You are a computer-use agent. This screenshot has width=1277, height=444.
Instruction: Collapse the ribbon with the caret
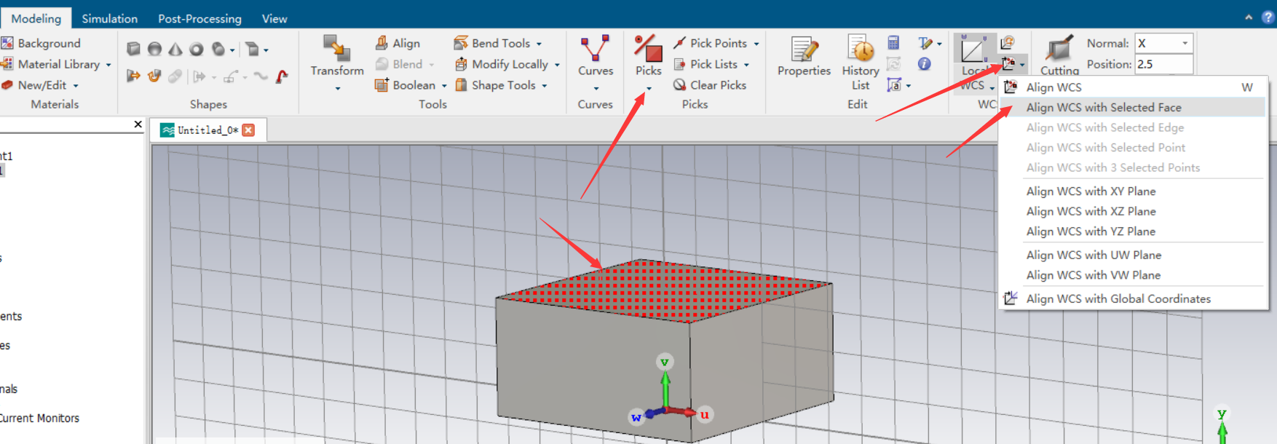pos(1249,17)
